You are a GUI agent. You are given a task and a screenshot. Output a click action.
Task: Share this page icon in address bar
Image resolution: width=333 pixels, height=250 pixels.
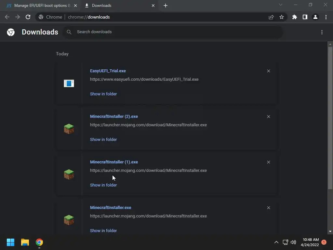271,17
